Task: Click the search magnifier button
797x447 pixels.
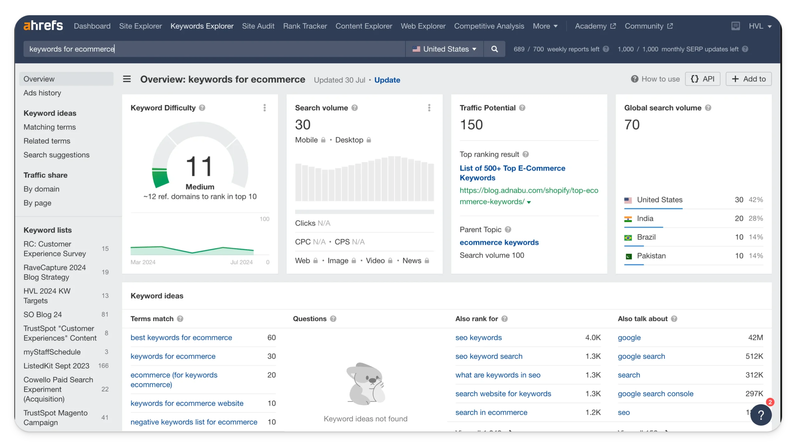Action: click(x=494, y=49)
